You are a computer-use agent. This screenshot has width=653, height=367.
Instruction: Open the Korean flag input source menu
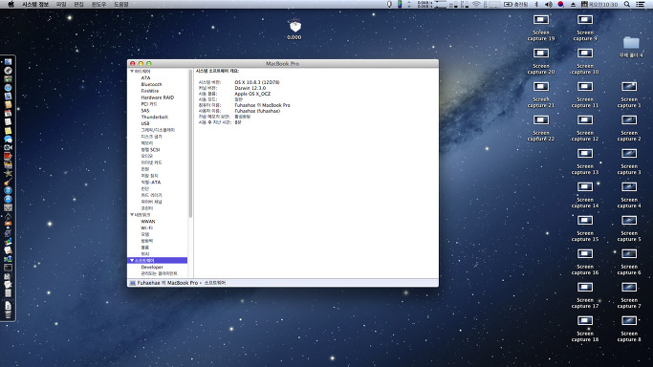[560, 4]
